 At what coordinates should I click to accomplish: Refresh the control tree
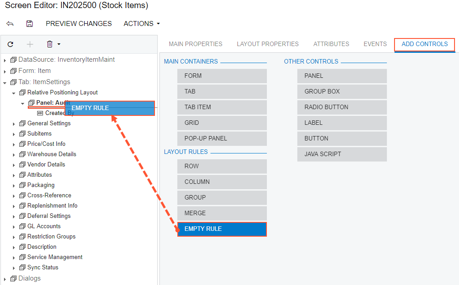pos(10,44)
